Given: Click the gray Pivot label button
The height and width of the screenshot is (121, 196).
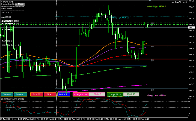Looking at the screenshot, I should 20,4.
